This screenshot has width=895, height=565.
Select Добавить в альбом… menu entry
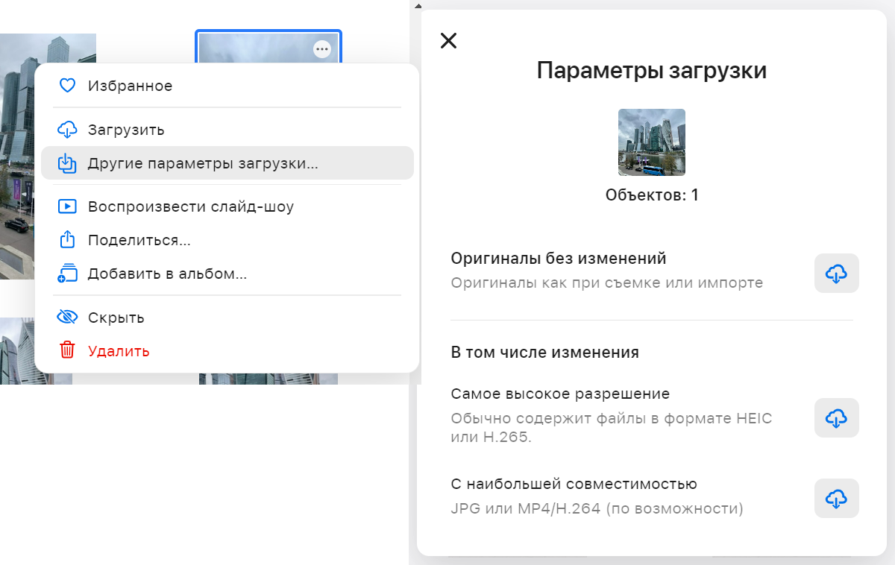coord(227,274)
